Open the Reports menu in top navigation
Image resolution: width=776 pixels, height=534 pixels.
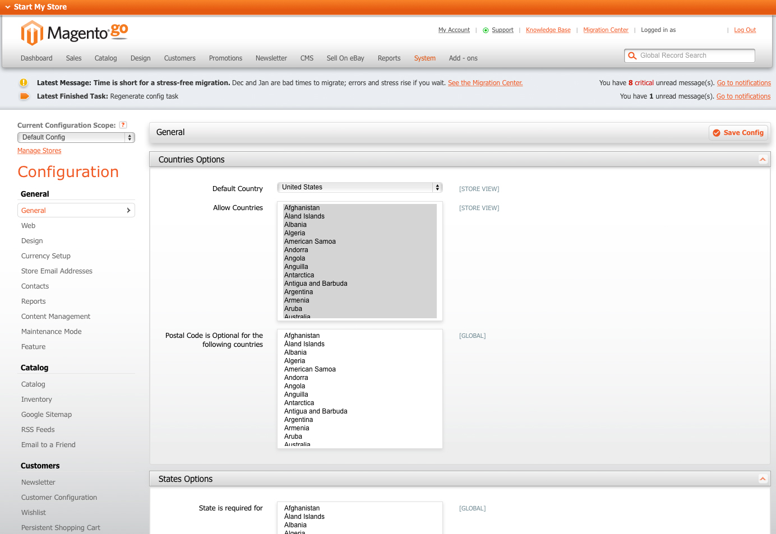point(389,58)
